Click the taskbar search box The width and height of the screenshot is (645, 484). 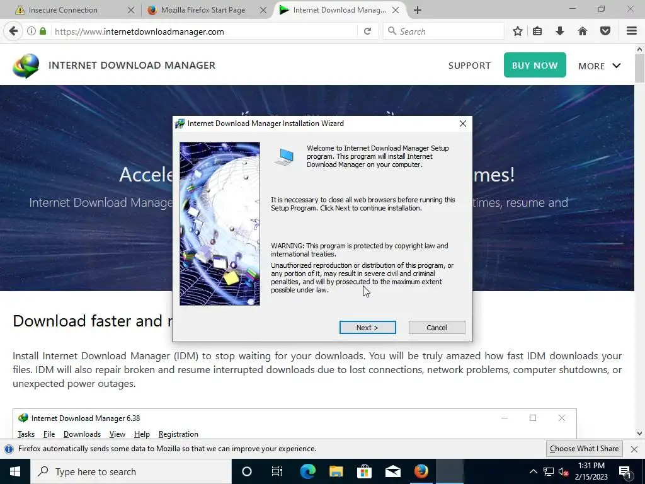point(131,471)
